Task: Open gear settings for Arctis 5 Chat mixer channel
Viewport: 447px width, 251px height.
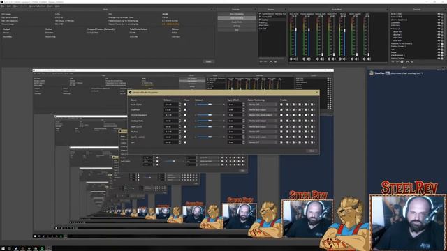Action: 291,59
